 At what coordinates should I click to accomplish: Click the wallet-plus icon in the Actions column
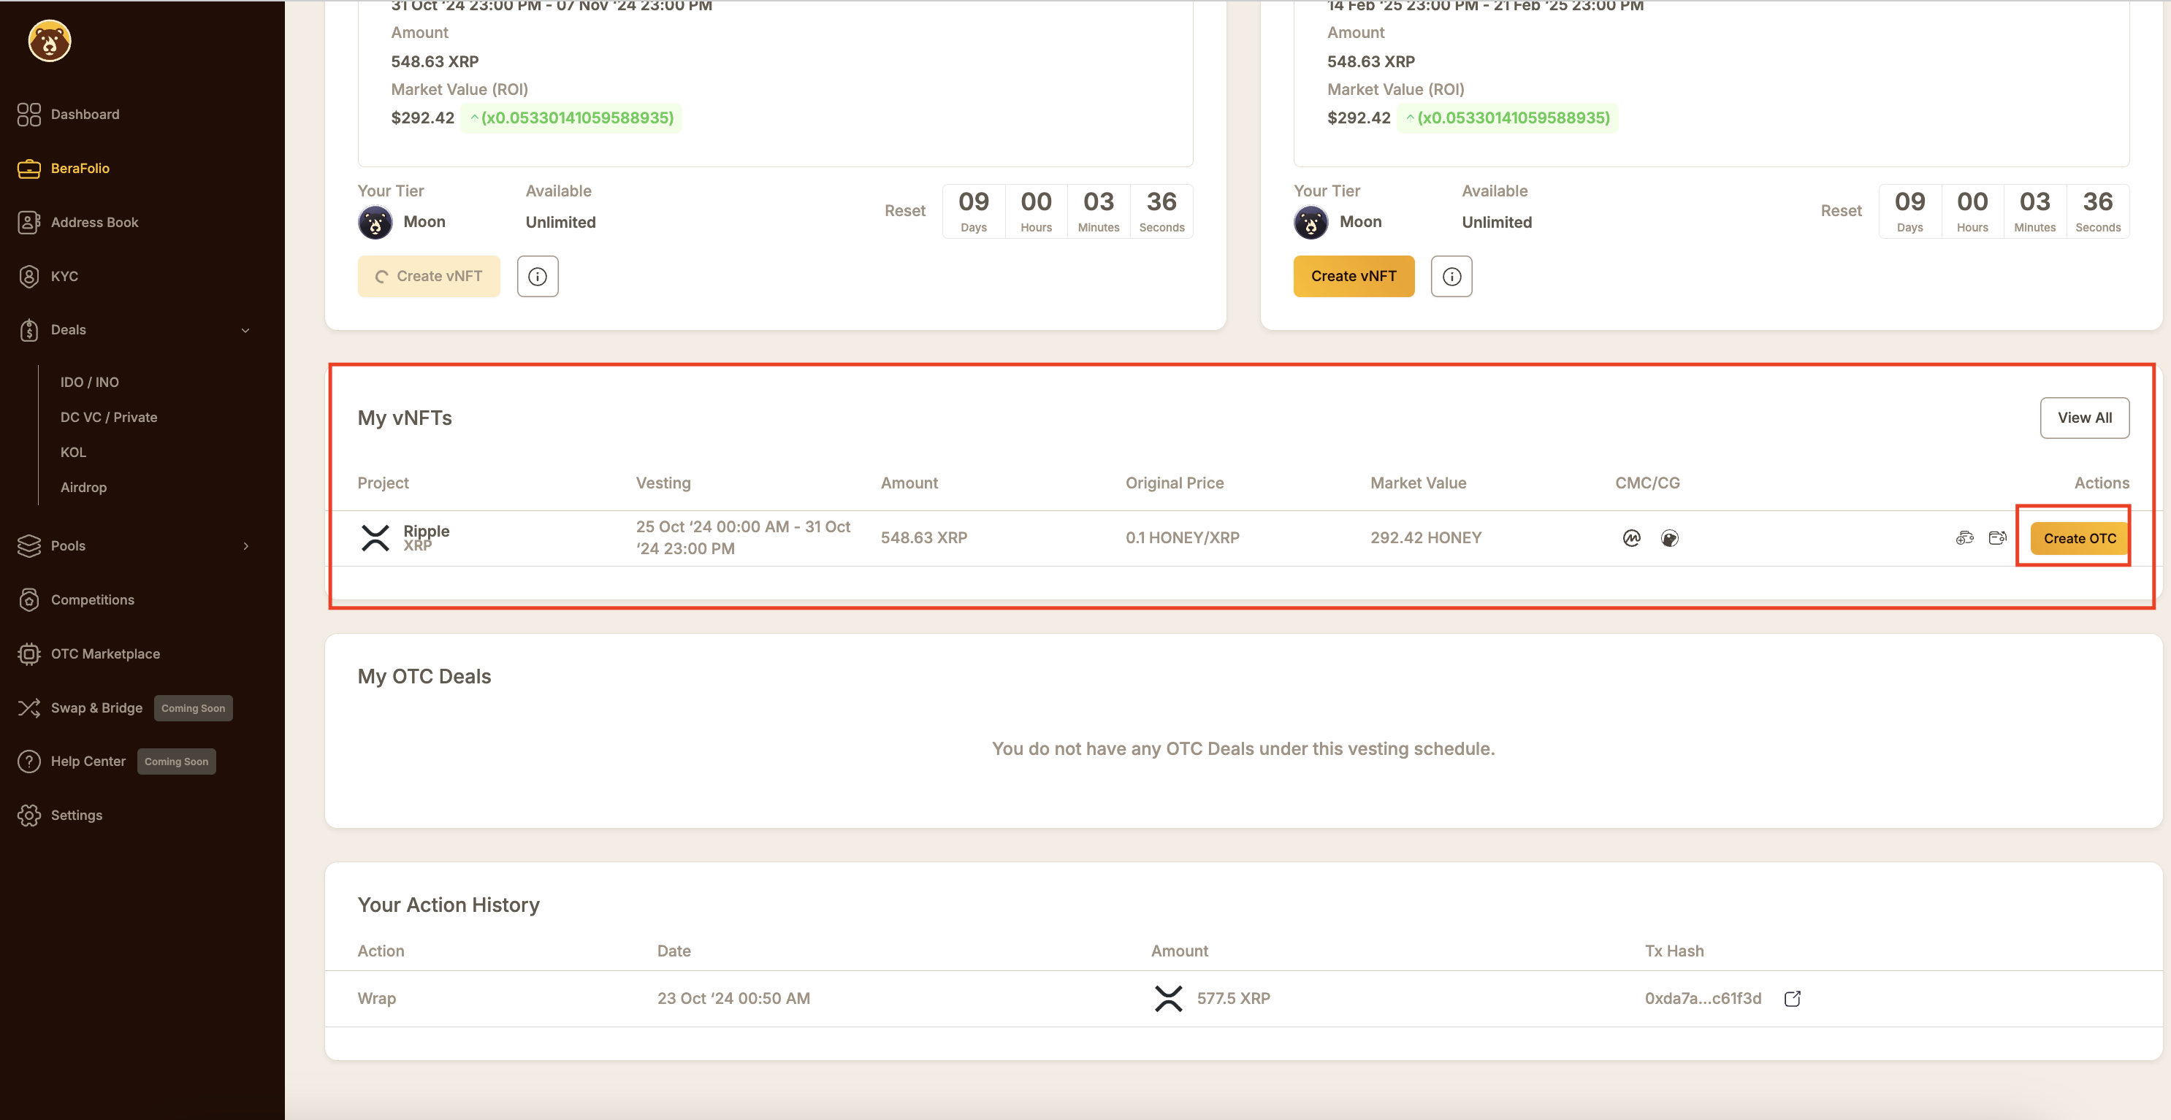pos(1964,538)
